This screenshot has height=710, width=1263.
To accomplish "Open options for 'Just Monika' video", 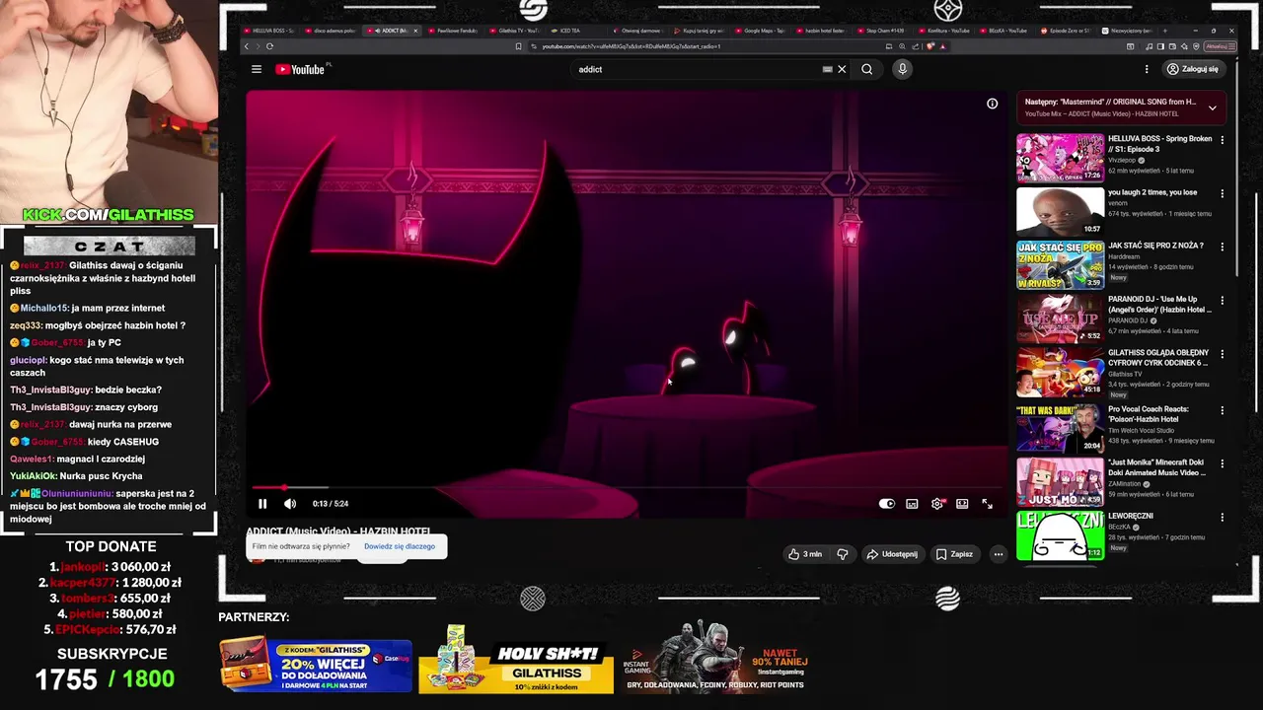I will pyautogui.click(x=1222, y=463).
